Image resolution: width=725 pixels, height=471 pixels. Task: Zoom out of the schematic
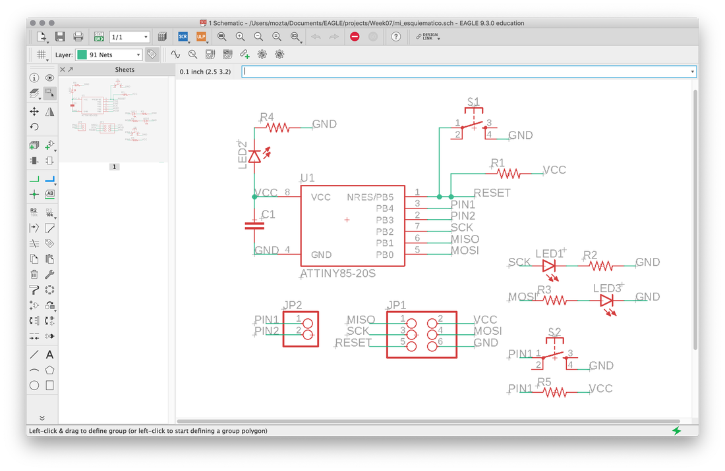[x=258, y=36]
